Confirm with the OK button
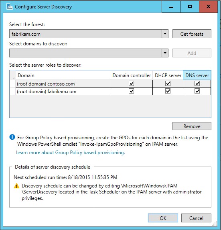This screenshot has width=221, height=230. point(163,218)
